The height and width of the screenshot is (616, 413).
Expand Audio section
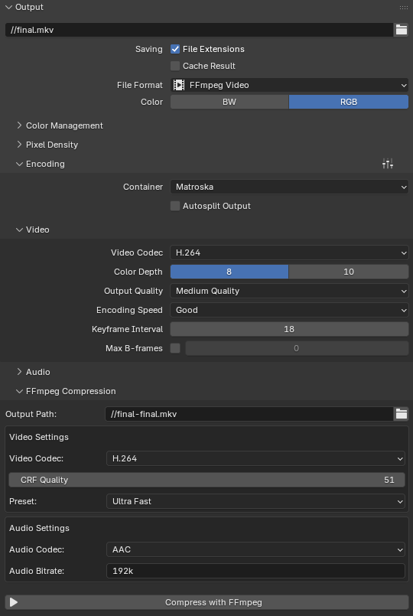(19, 372)
